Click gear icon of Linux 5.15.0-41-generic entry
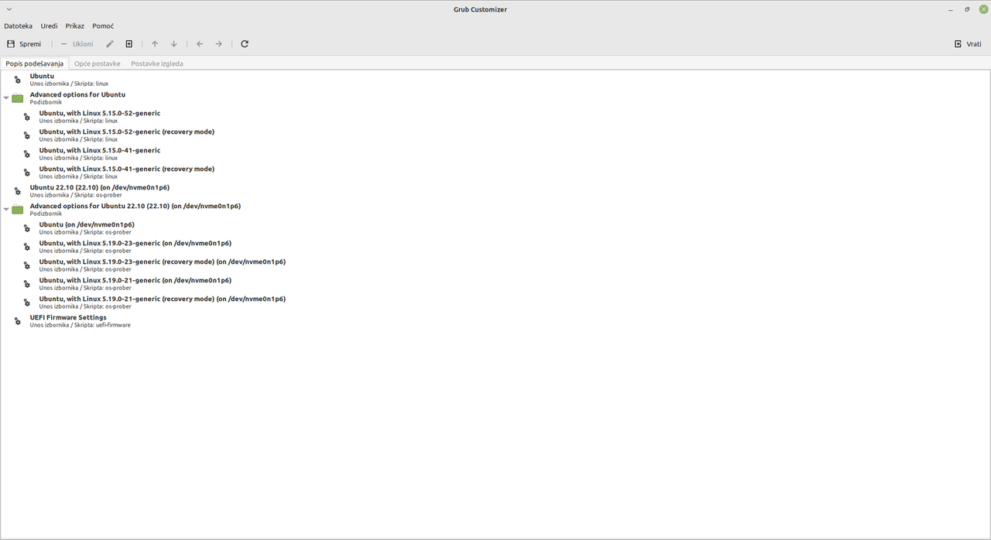 [27, 154]
